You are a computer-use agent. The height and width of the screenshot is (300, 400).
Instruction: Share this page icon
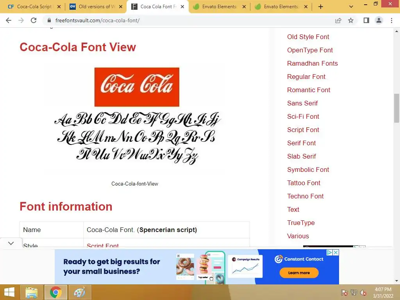click(338, 20)
